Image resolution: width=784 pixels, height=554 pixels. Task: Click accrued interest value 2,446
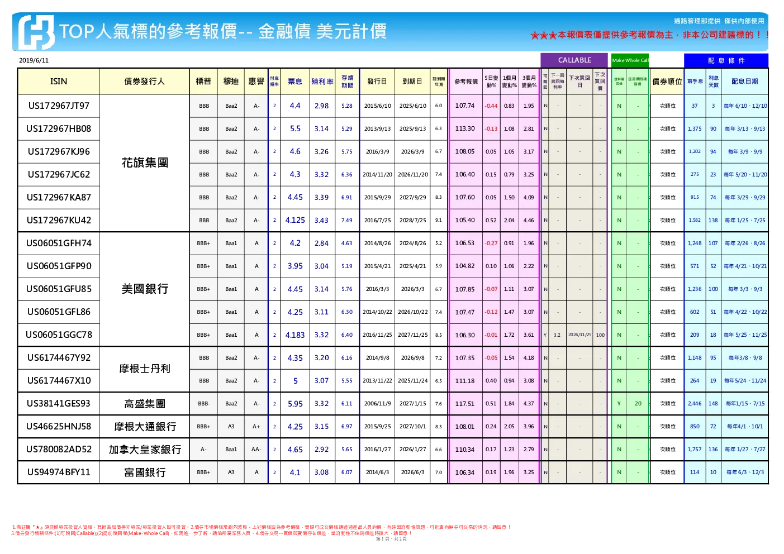click(x=695, y=403)
